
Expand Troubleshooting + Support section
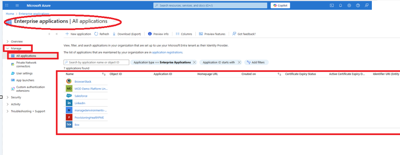pyautogui.click(x=26, y=111)
